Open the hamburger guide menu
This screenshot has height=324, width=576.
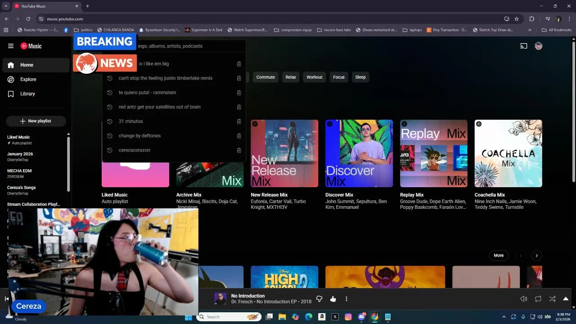pyautogui.click(x=11, y=46)
